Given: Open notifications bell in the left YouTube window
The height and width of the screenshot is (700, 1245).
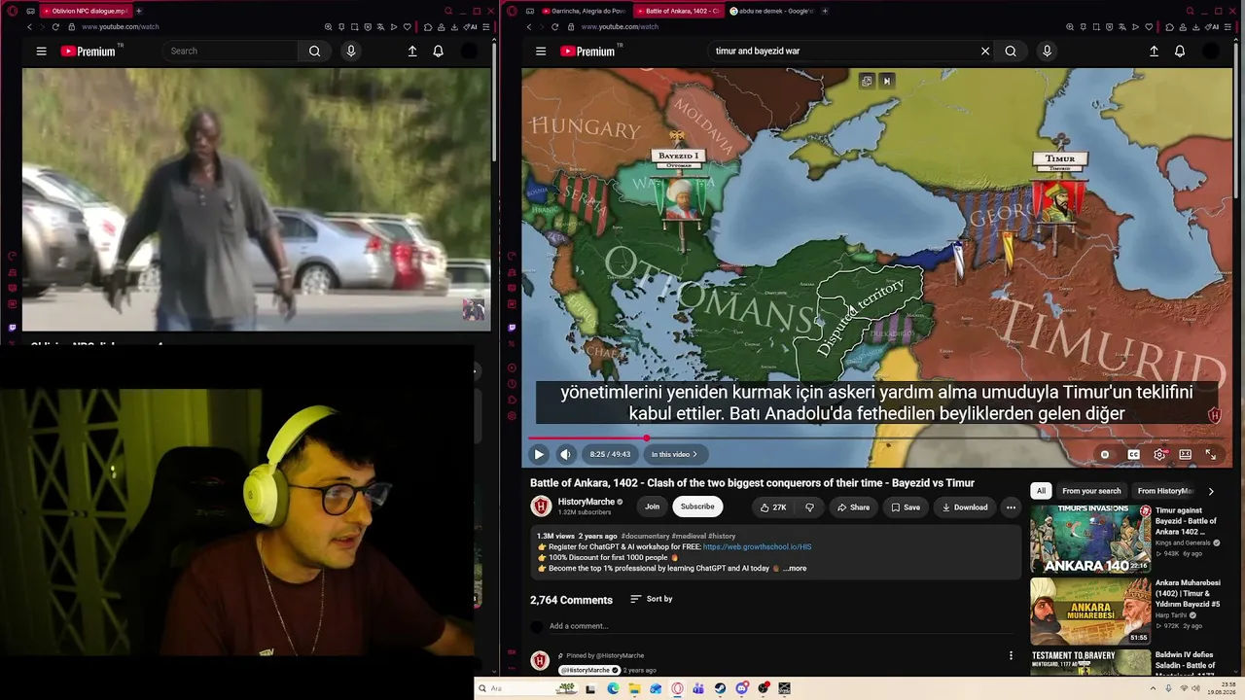Looking at the screenshot, I should (438, 52).
